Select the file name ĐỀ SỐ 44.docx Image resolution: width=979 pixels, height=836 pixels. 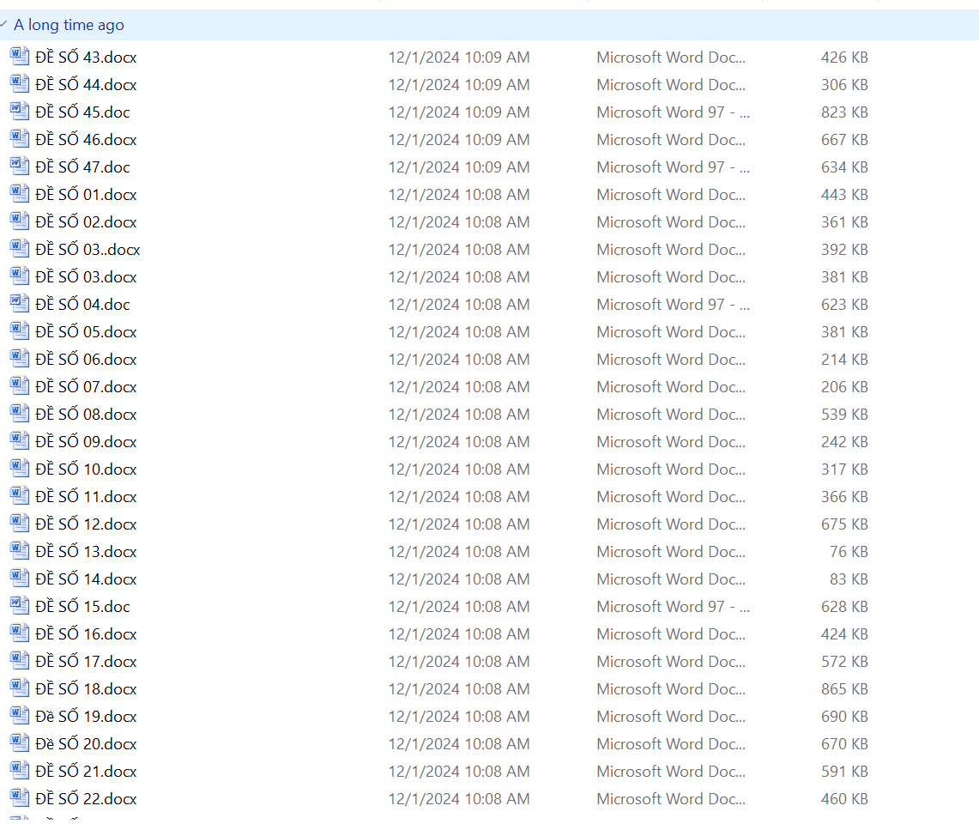coord(86,85)
